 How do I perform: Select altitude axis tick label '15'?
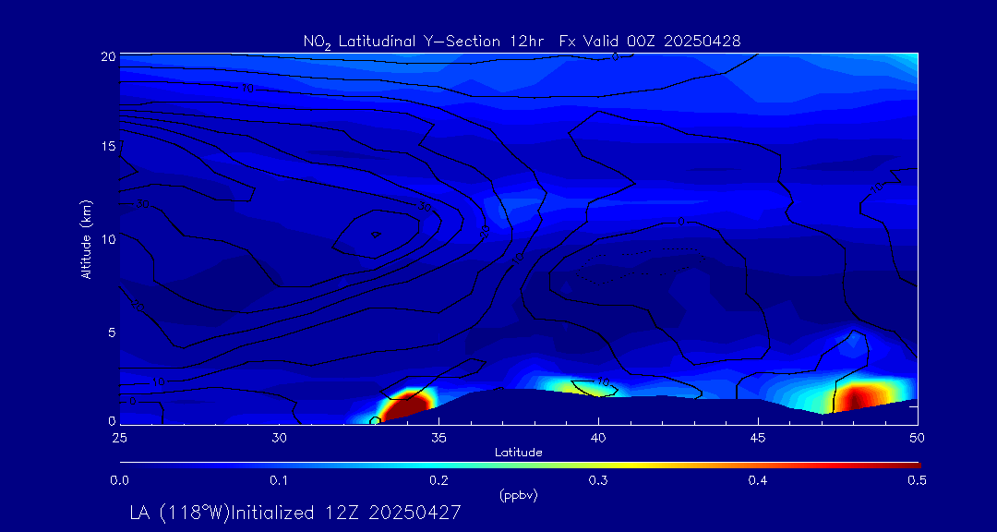109,146
